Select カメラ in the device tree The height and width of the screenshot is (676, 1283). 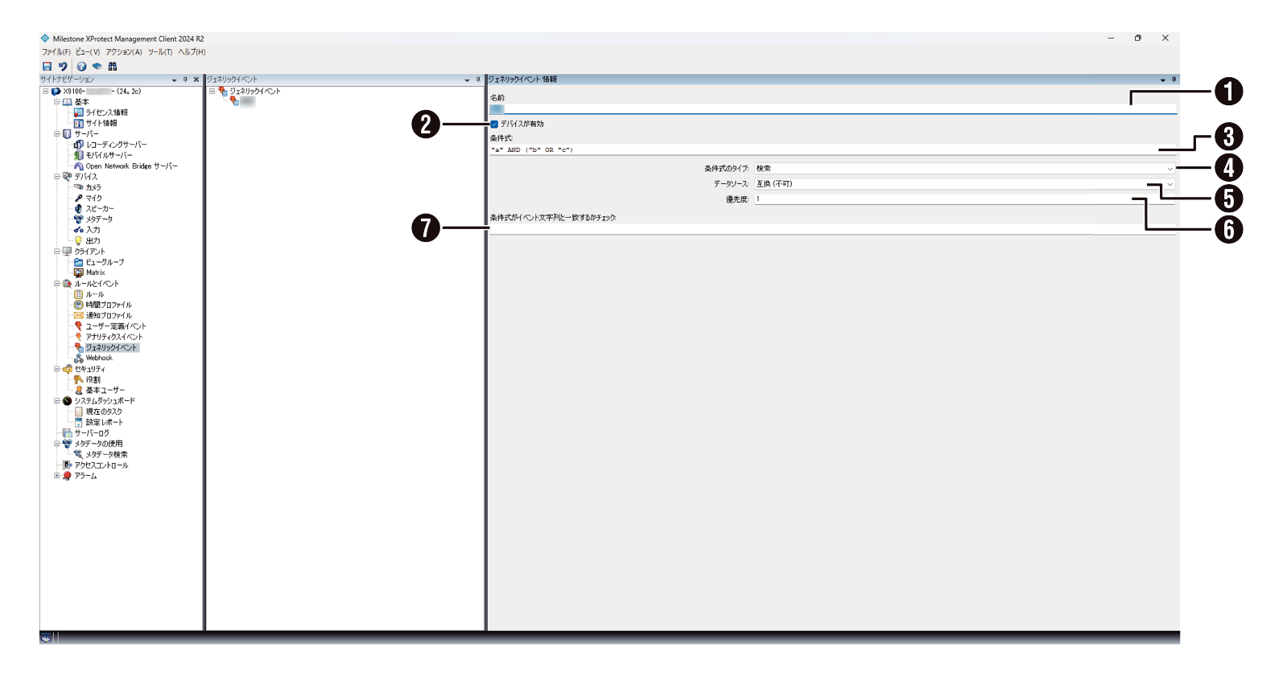pyautogui.click(x=93, y=187)
